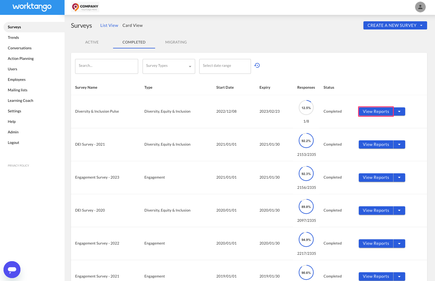Click the Search input field
The image size is (435, 281).
pyautogui.click(x=106, y=66)
